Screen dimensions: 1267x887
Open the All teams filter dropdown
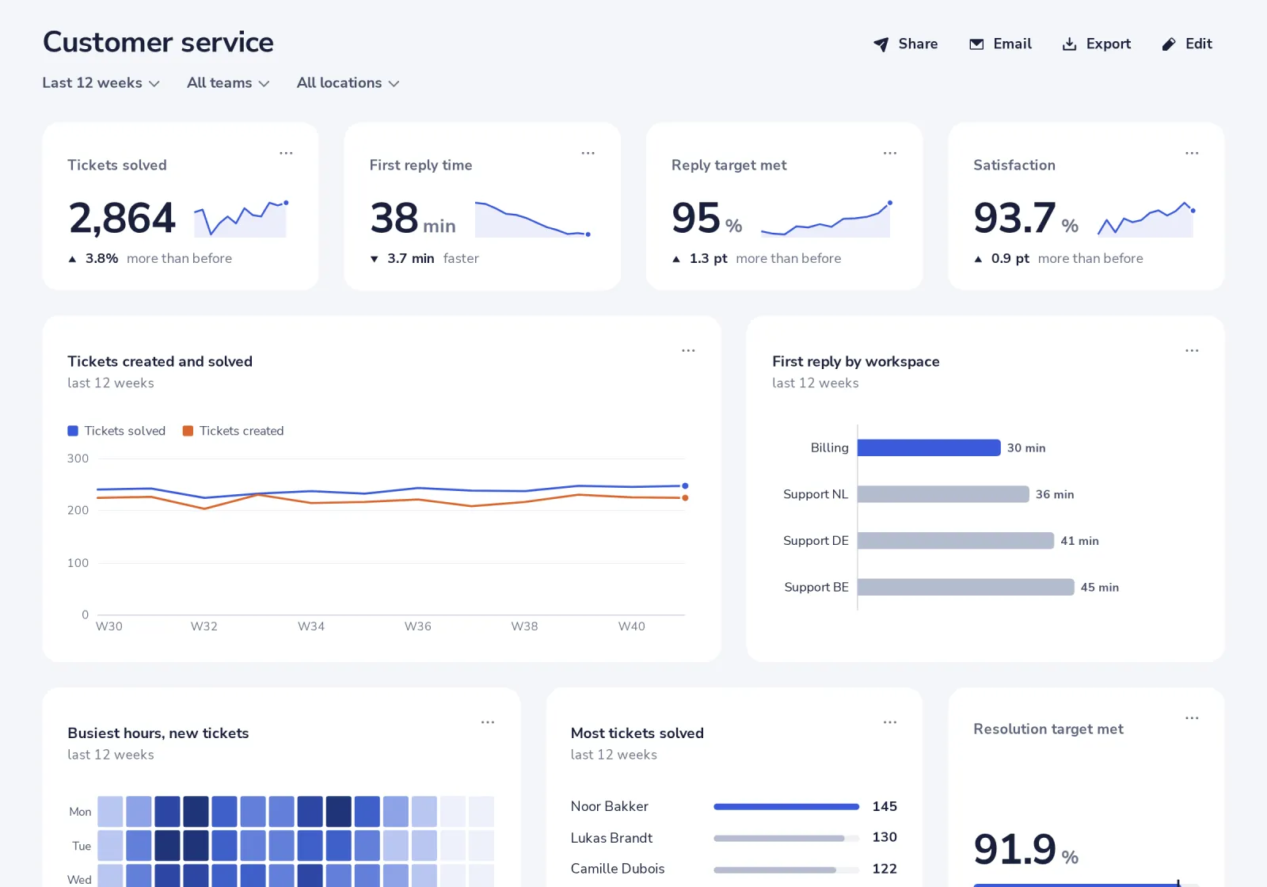[x=228, y=83]
